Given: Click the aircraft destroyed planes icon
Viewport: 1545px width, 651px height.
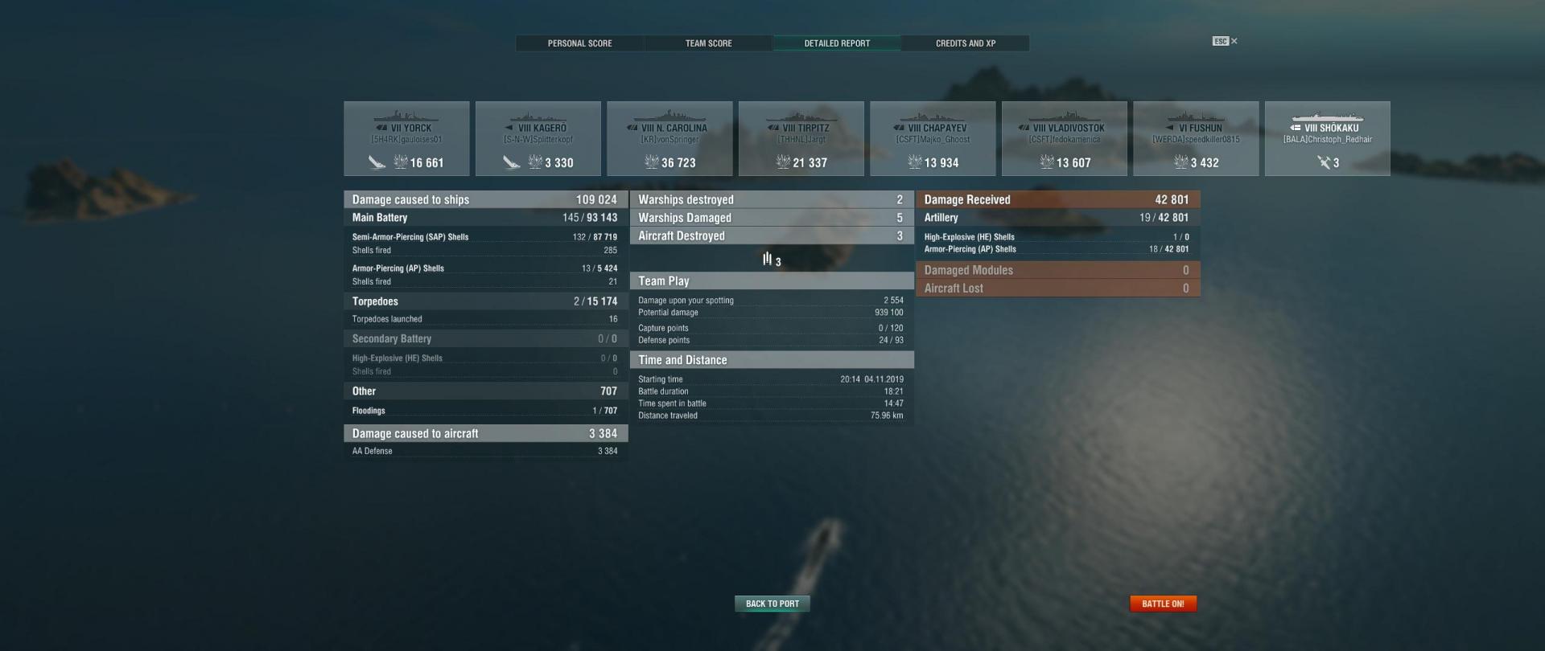Looking at the screenshot, I should click(x=767, y=259).
